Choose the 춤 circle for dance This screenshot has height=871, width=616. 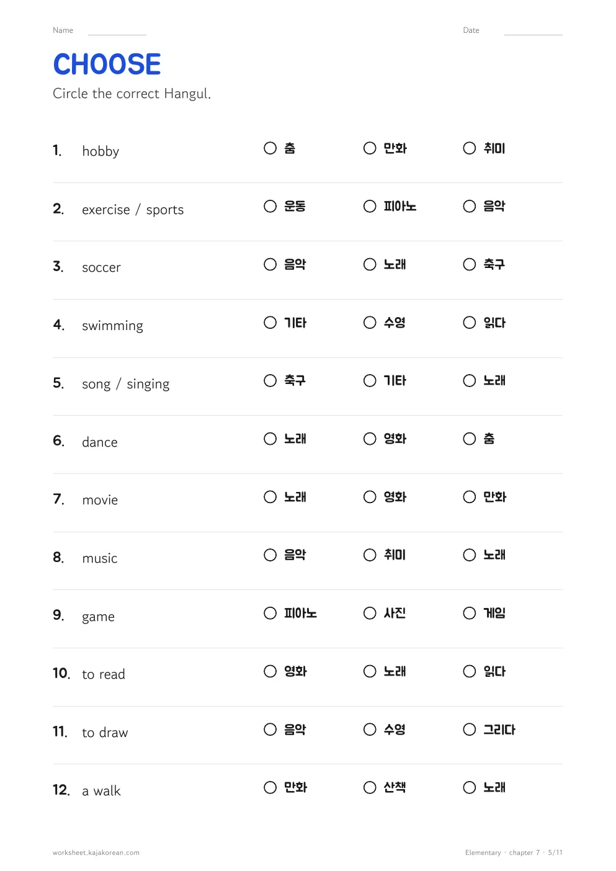click(x=470, y=439)
